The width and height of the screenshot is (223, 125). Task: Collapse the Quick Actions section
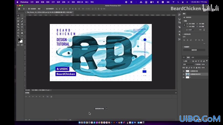pos(183,47)
